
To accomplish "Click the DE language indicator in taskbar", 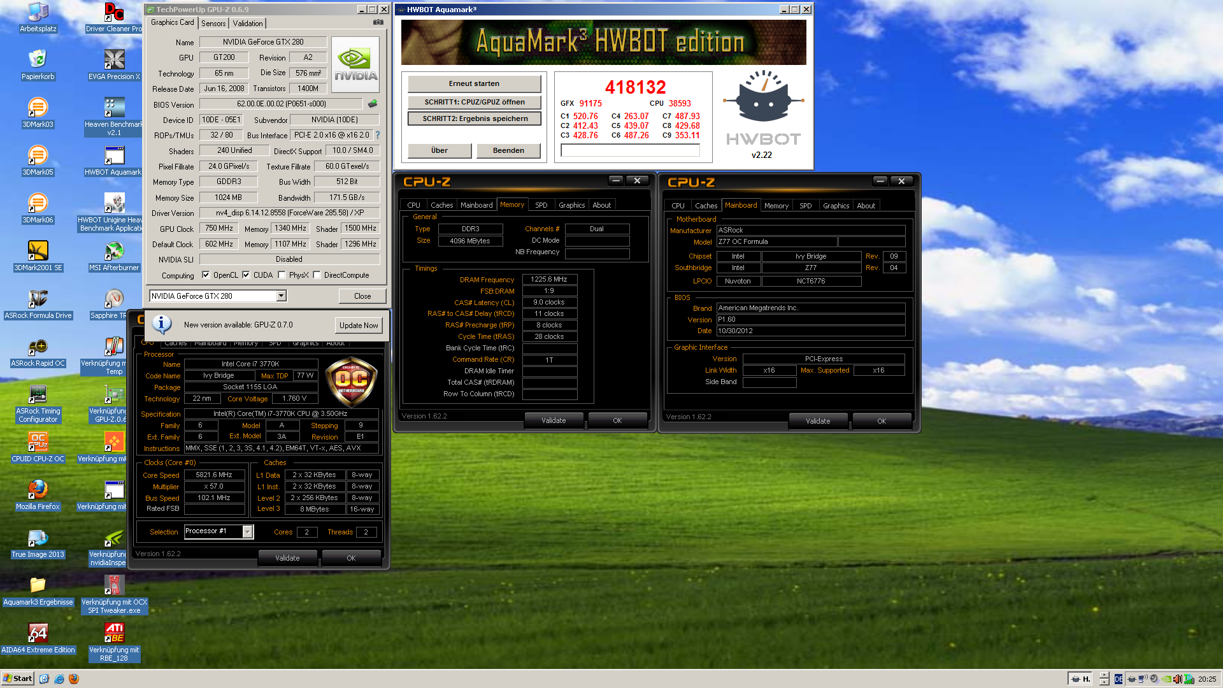I will (1119, 679).
